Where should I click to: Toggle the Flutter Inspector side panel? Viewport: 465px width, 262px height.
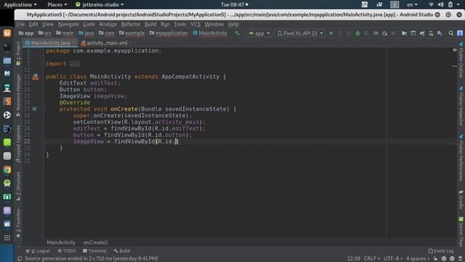(x=461, y=107)
